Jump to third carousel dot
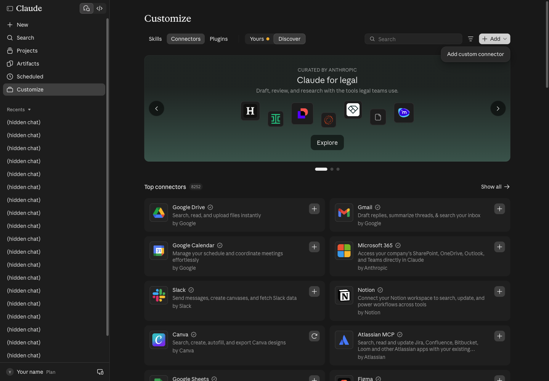Screen dimensions: 549x381 [x=338, y=169]
